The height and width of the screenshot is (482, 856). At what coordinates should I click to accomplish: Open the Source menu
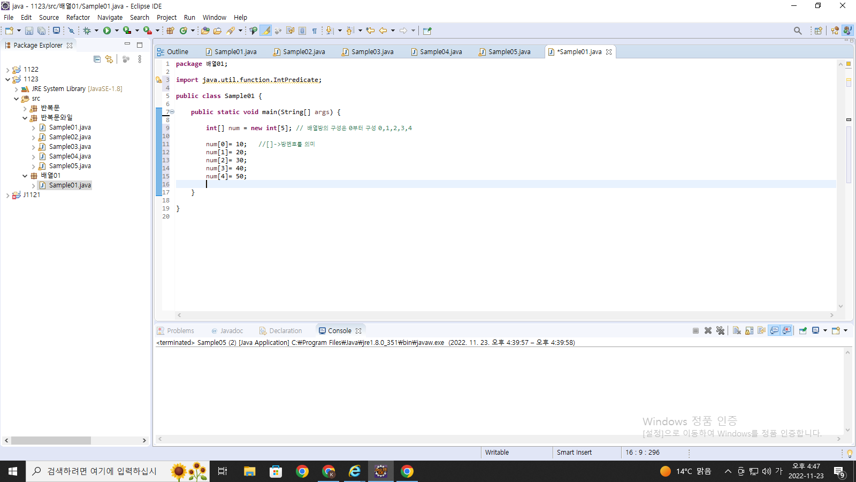click(x=49, y=17)
